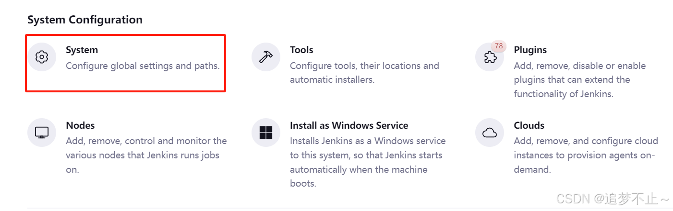Open the Plugins management link
Screen dimensions: 673x211
coord(530,50)
